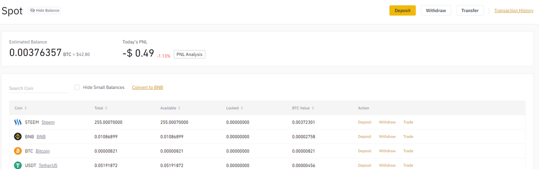Viewport: 539px width, 169px height.
Task: Focus the Search Coin input field
Action: click(39, 88)
